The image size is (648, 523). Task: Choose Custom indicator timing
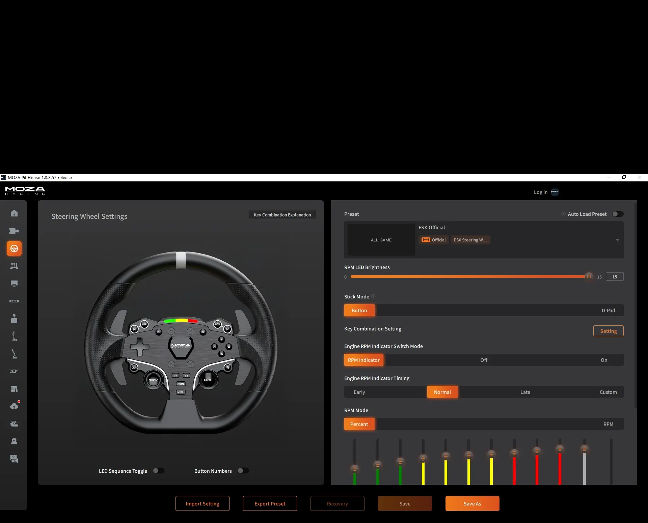coord(608,392)
